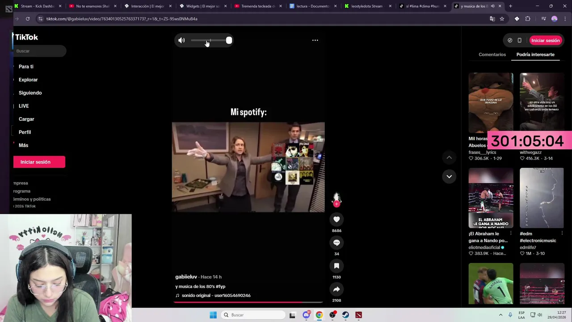Open a new browser tab with plus

510,6
